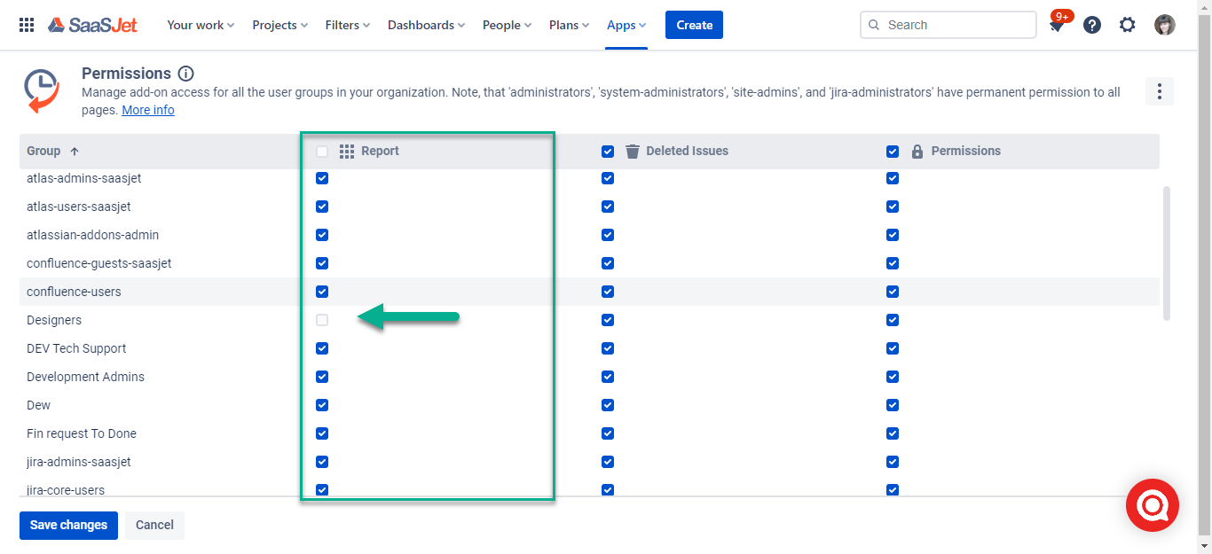
Task: Uncheck Deleted Issues for atlas-users-saasjet
Action: (x=608, y=207)
